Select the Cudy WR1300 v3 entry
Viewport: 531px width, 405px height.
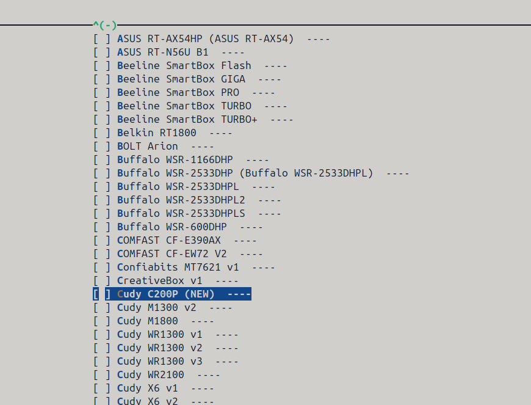(x=165, y=361)
